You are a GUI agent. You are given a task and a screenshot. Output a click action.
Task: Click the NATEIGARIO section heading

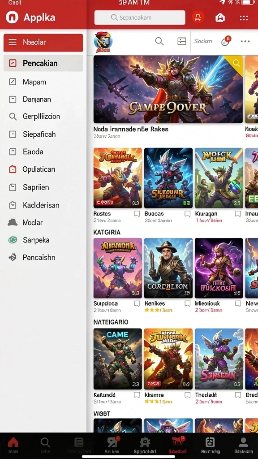(111, 322)
